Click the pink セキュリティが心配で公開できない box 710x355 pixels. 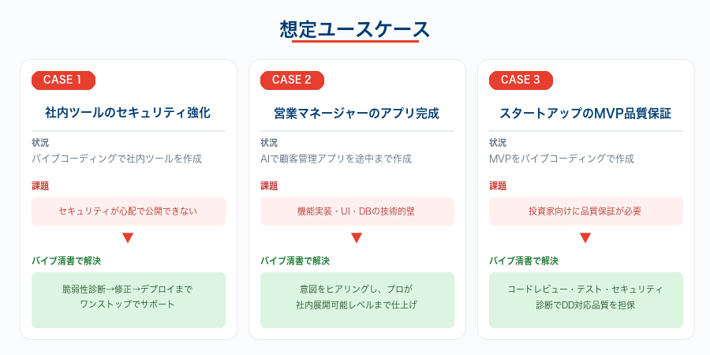tap(128, 211)
